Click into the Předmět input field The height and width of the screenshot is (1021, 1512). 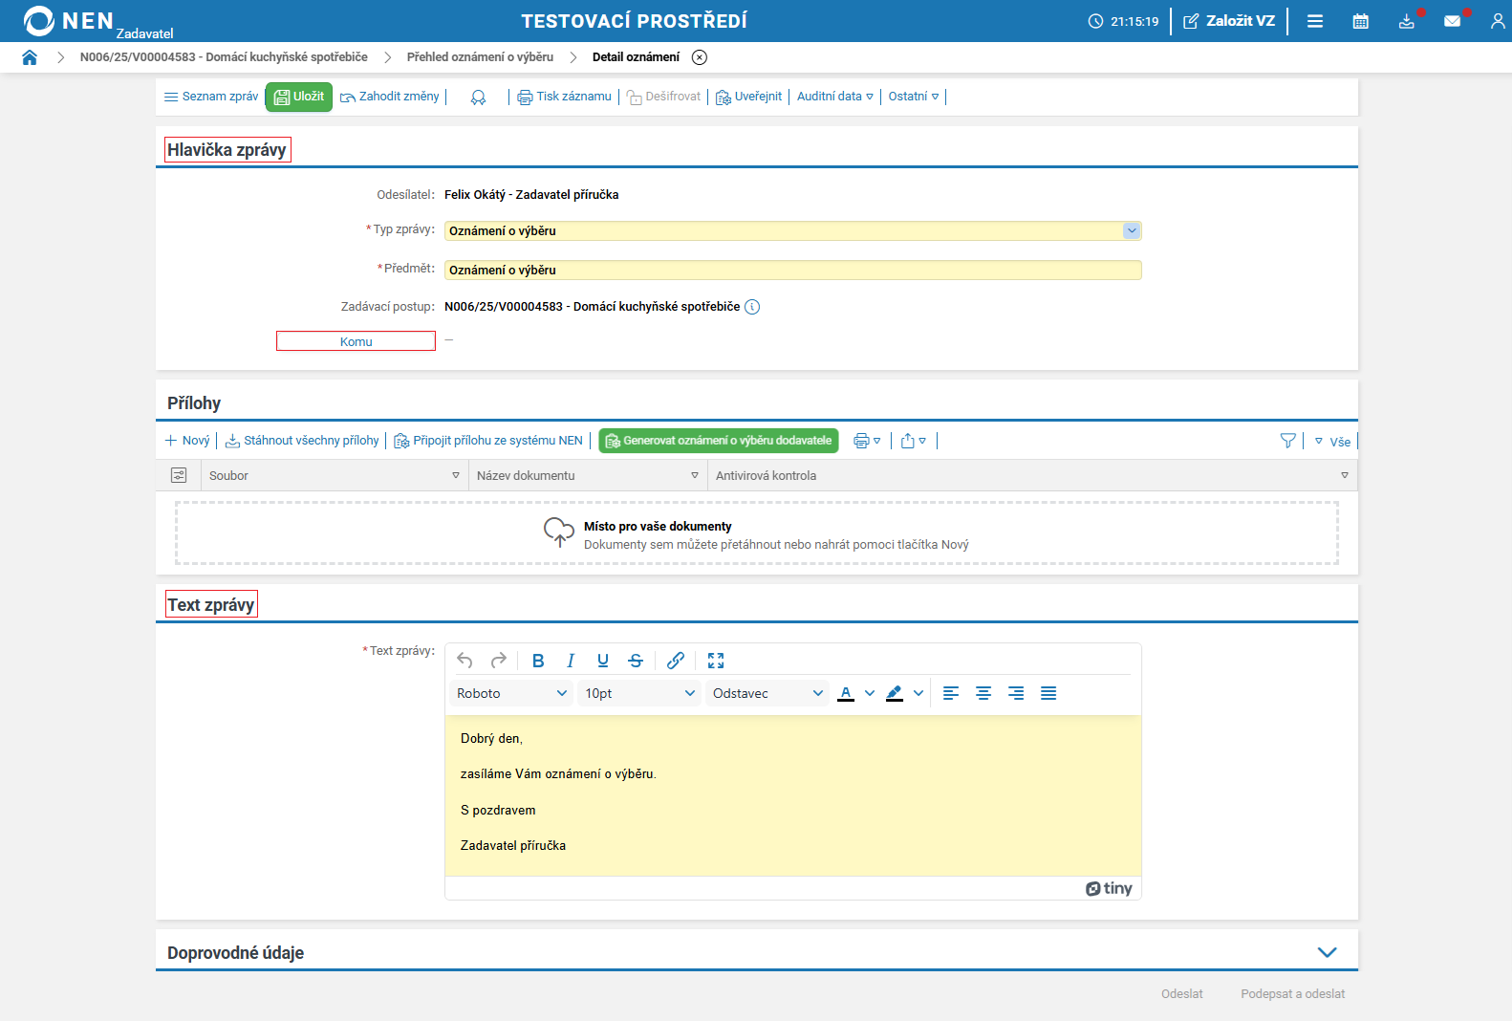point(792,271)
